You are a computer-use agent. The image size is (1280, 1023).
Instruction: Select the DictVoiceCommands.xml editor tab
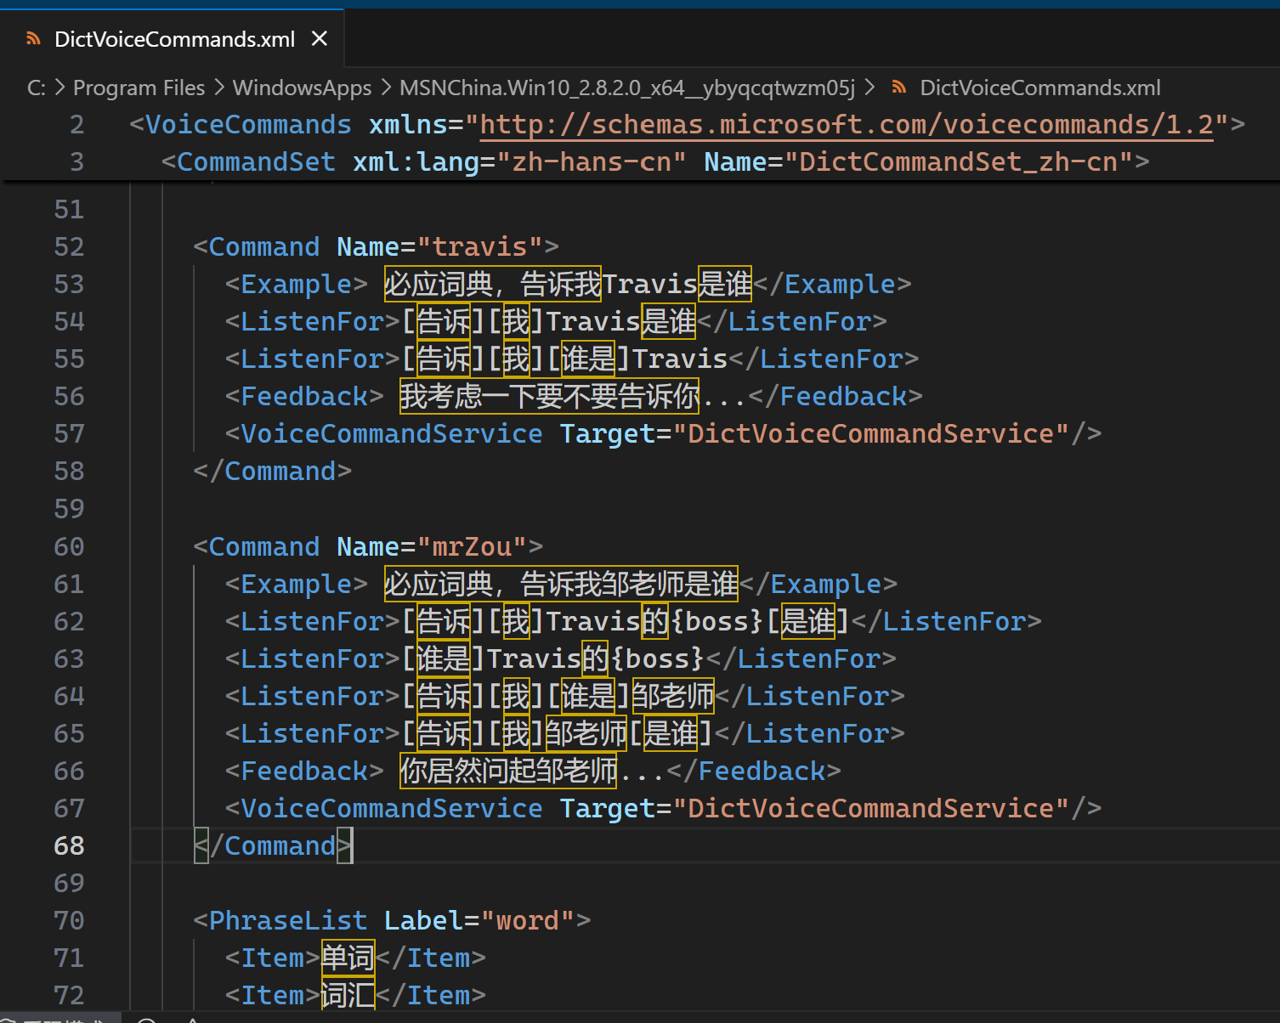pos(174,39)
